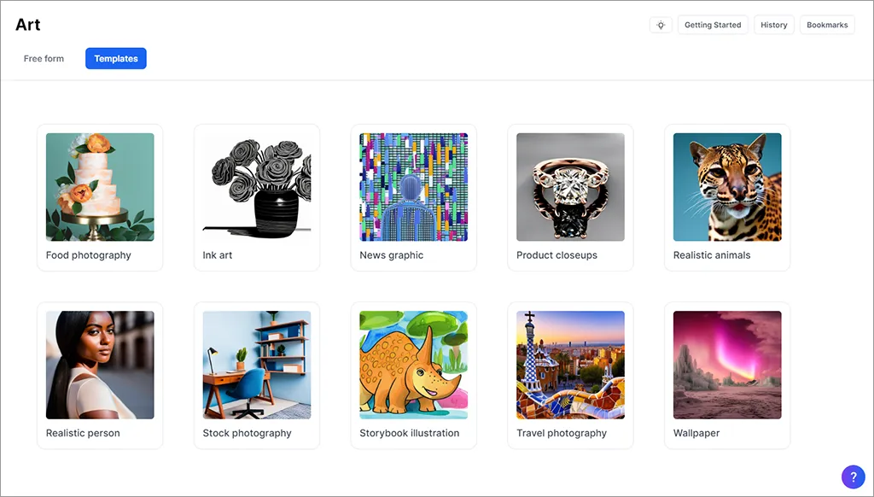Select the Wallpaper aurora thumbnail
The height and width of the screenshot is (497, 874).
(x=727, y=365)
